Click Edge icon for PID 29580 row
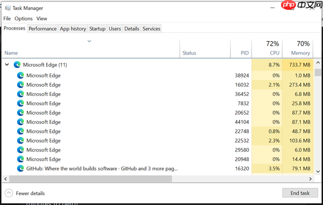This screenshot has width=323, height=205. click(x=20, y=150)
